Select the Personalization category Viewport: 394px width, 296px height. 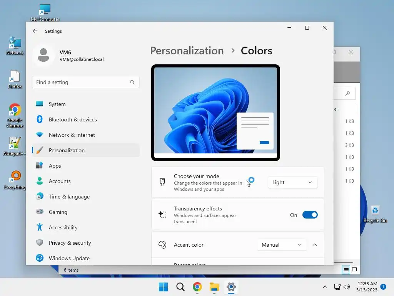click(86, 150)
